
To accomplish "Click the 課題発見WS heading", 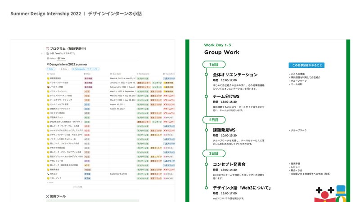I will coord(224,130).
